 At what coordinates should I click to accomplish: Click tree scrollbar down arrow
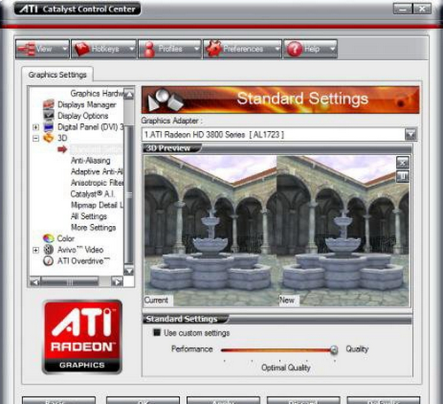tap(128, 270)
